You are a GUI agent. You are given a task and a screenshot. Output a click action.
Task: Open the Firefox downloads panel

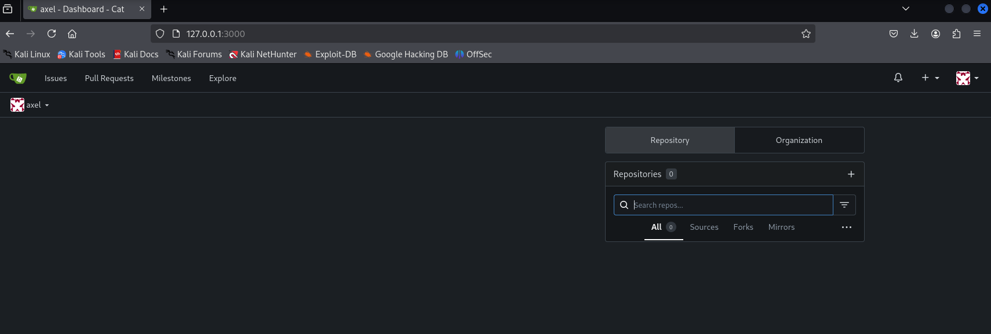coord(914,34)
